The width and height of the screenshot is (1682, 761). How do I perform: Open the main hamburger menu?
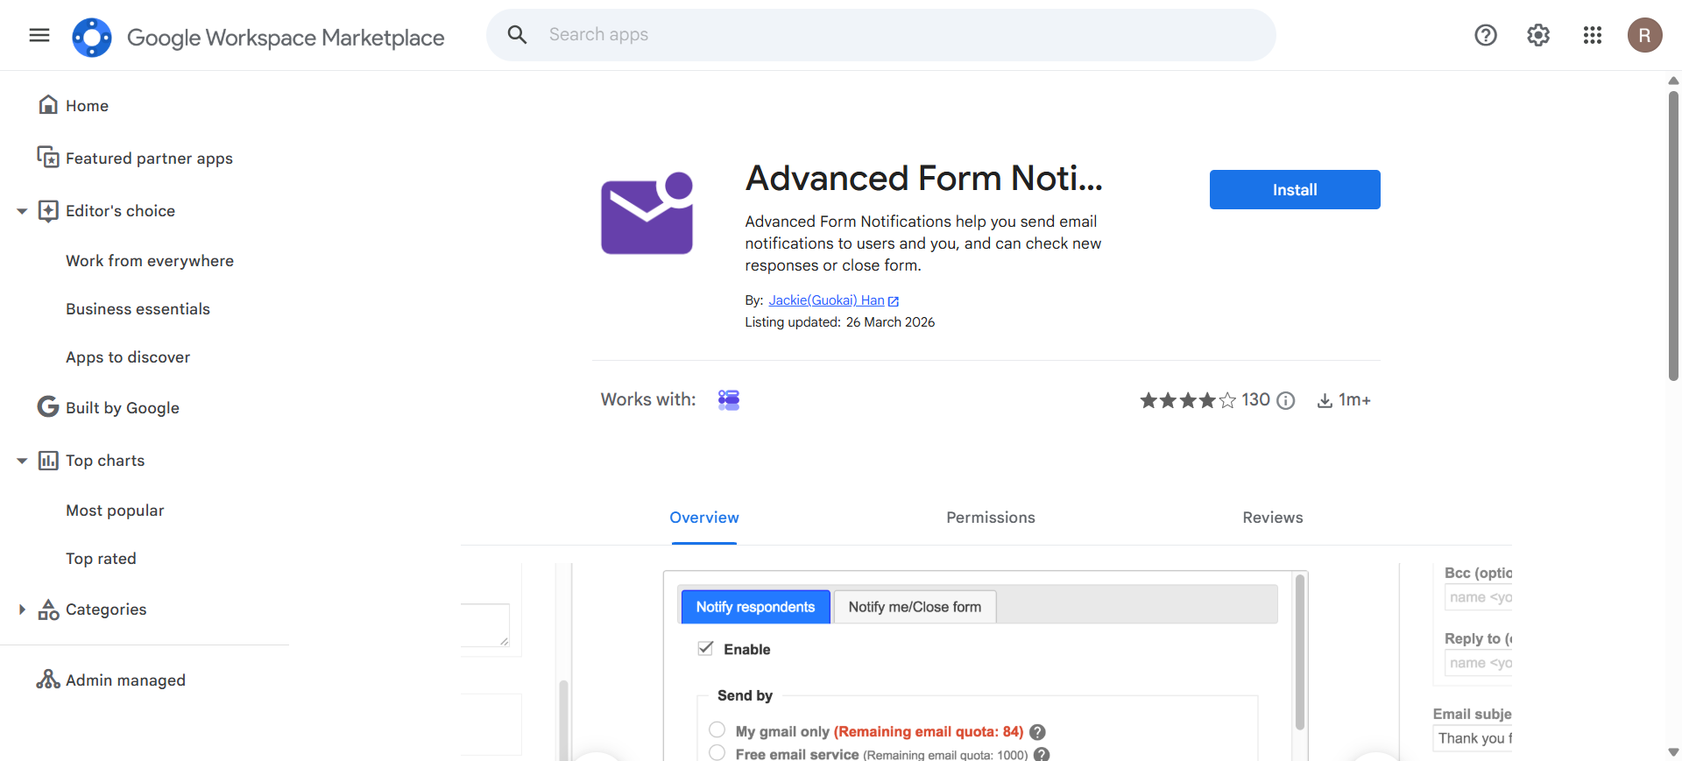coord(39,35)
